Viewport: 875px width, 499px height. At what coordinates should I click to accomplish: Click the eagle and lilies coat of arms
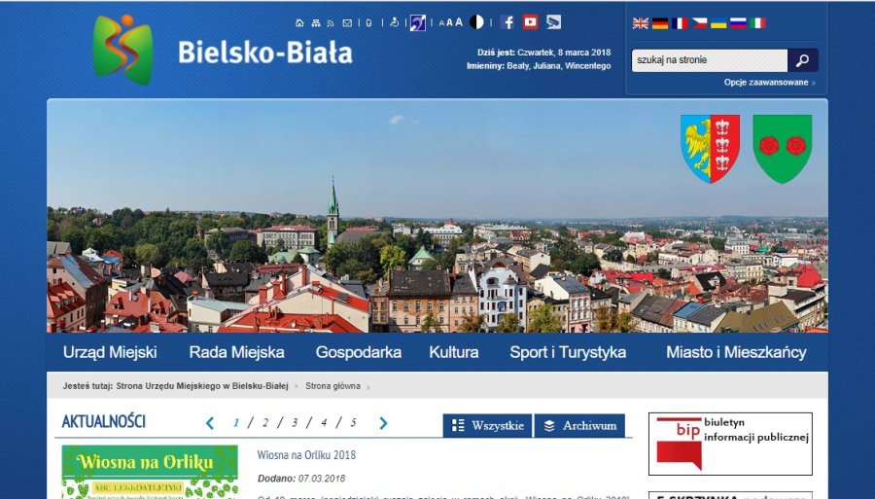[710, 149]
